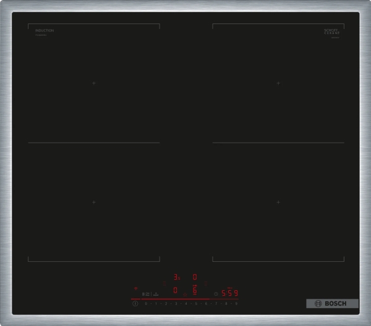Tap the 5:59 timer display
371x326 pixels.
[x=229, y=293]
